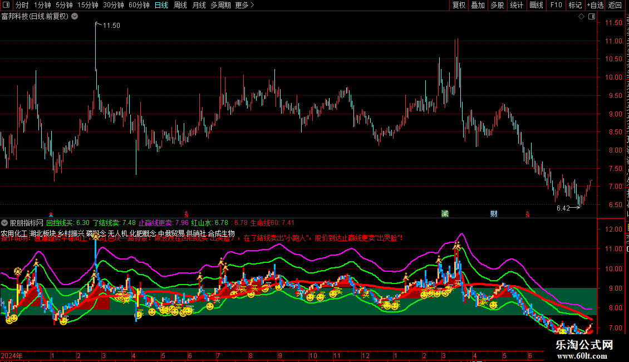
Task: Click the 回挡线买: 6.30 indicator value
Action: coord(68,223)
